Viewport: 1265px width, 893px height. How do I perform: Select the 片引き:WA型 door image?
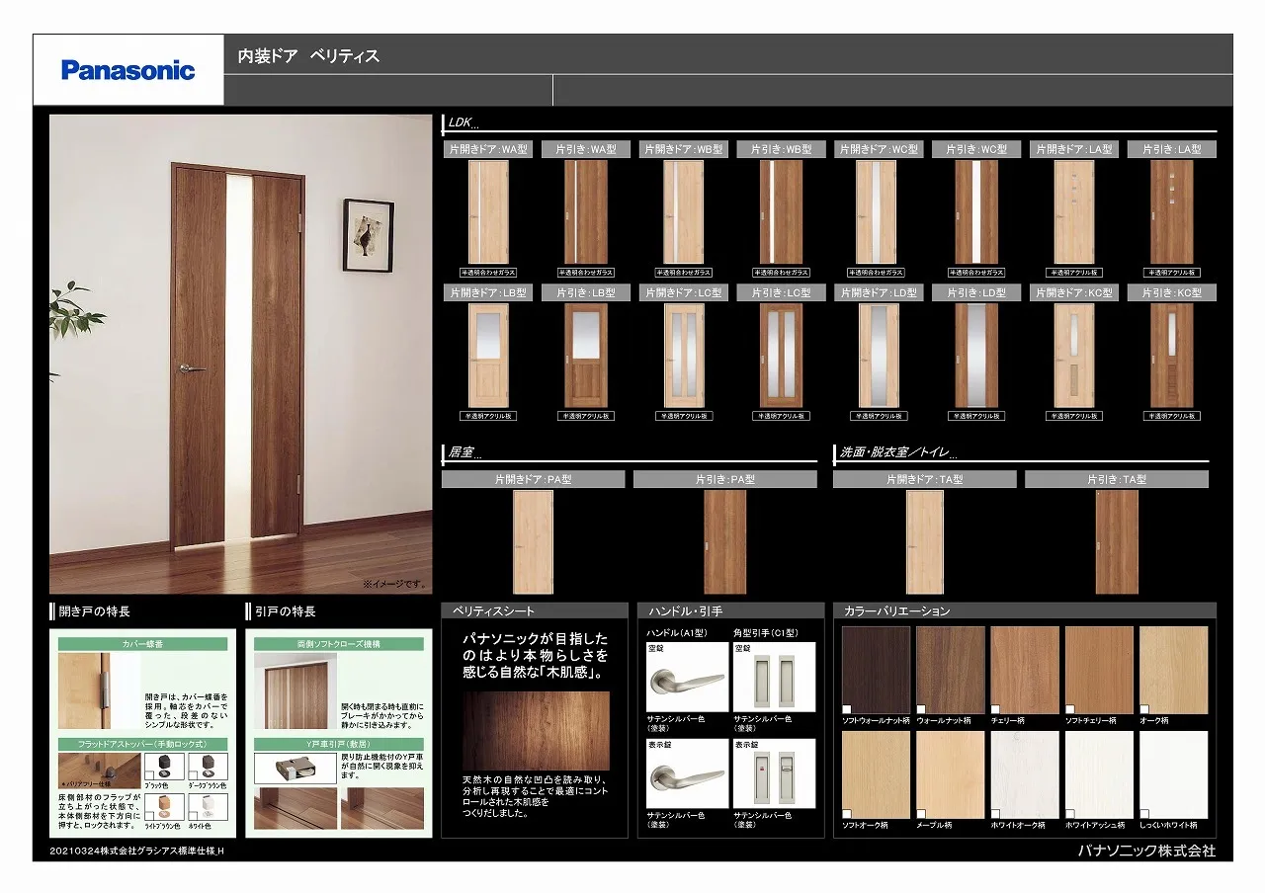tap(586, 211)
